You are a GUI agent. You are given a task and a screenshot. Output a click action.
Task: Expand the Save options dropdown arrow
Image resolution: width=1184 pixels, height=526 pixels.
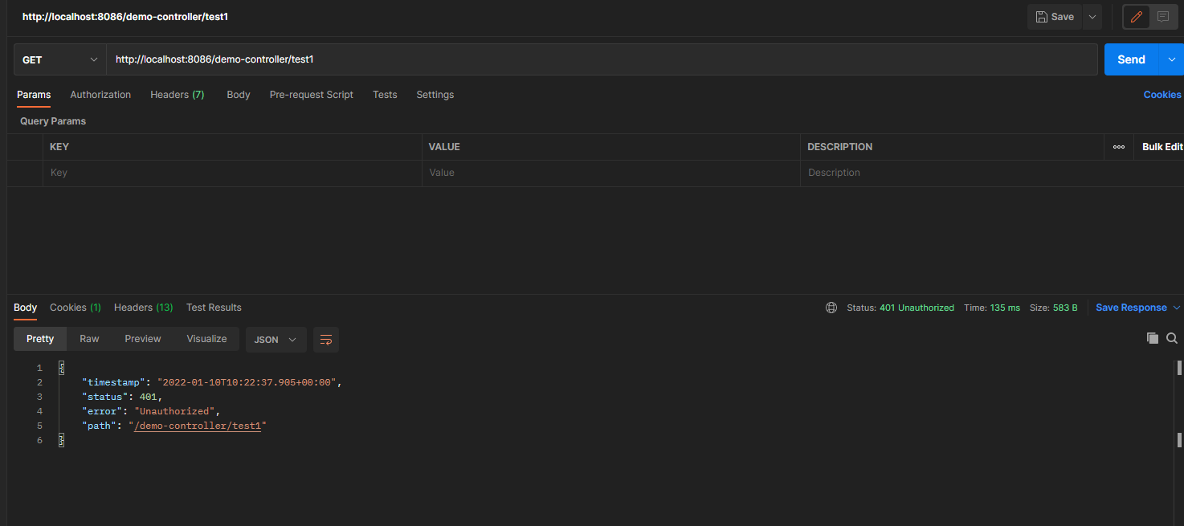point(1091,17)
